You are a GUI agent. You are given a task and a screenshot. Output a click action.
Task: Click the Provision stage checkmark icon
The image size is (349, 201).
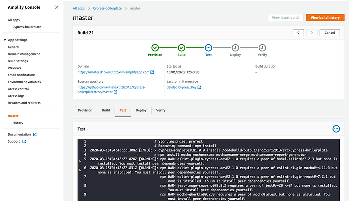[155, 48]
